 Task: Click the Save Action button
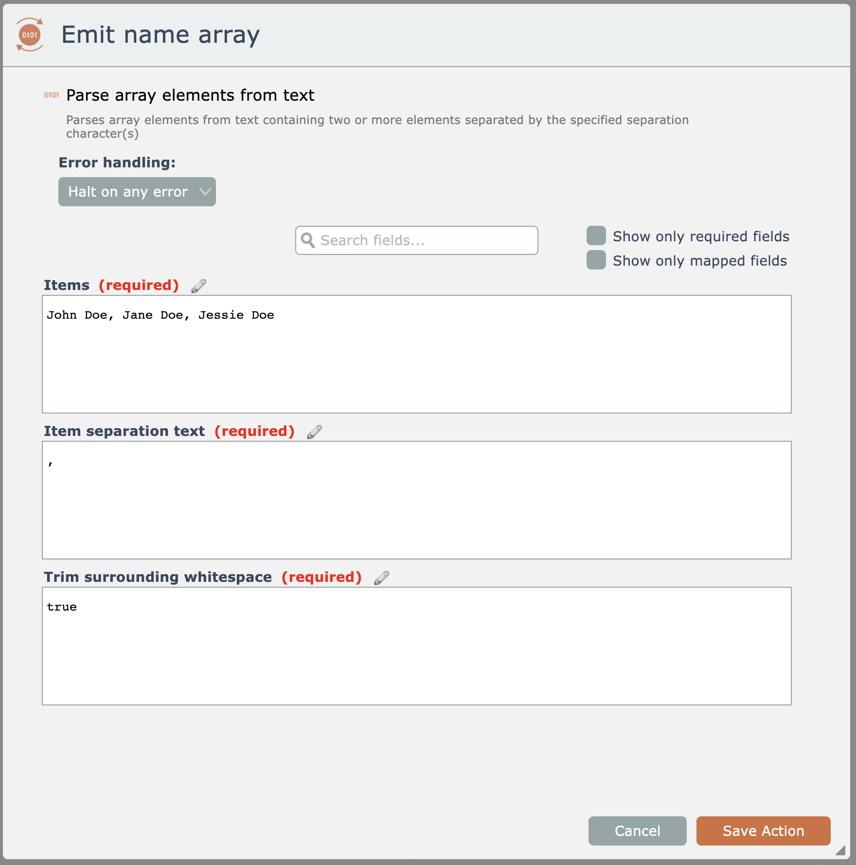pos(763,831)
